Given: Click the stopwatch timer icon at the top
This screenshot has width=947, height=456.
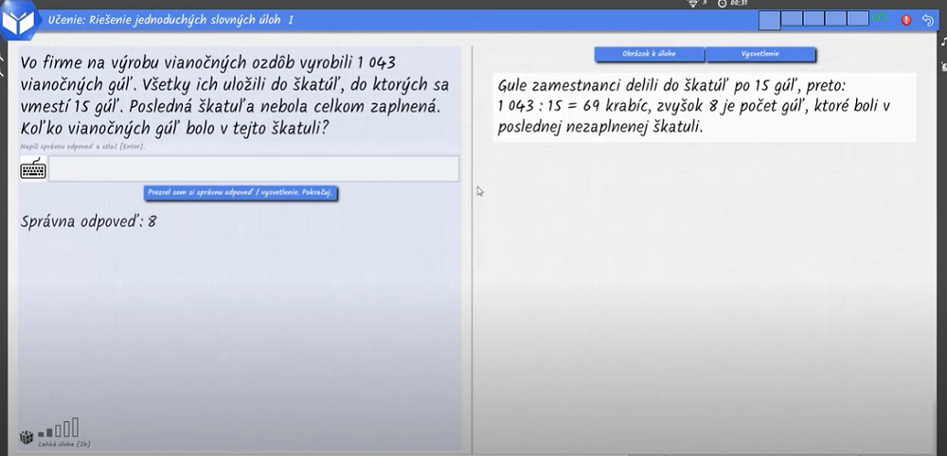Looking at the screenshot, I should coord(723,3).
